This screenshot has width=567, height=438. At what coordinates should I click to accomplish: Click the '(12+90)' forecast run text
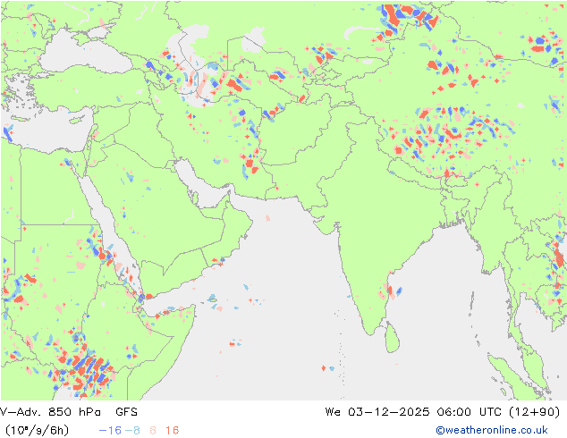point(534,412)
